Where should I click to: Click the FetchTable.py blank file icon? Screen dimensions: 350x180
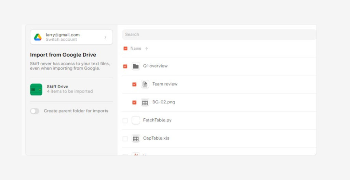pos(136,120)
